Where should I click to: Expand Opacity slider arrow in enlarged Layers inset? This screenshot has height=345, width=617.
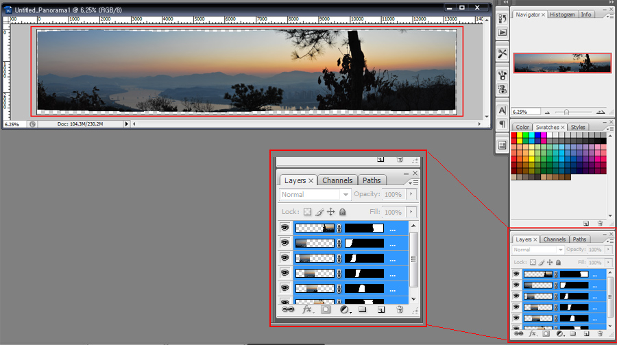[411, 195]
